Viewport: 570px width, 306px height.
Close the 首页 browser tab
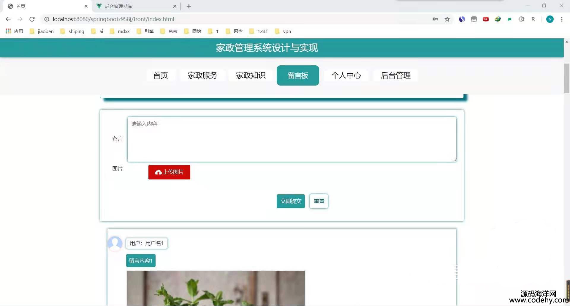(86, 6)
